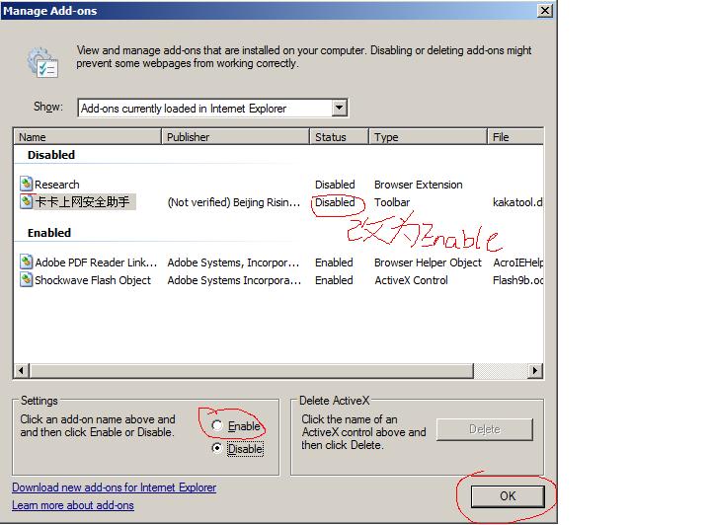Click the Manage Add-ons header icon
This screenshot has height=525, width=711.
pos(42,62)
